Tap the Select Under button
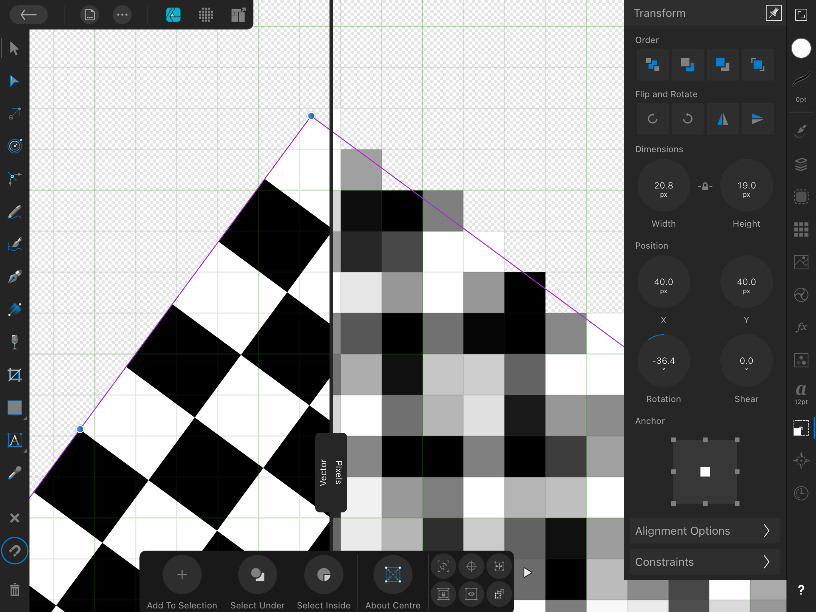This screenshot has height=612, width=816. [x=257, y=575]
